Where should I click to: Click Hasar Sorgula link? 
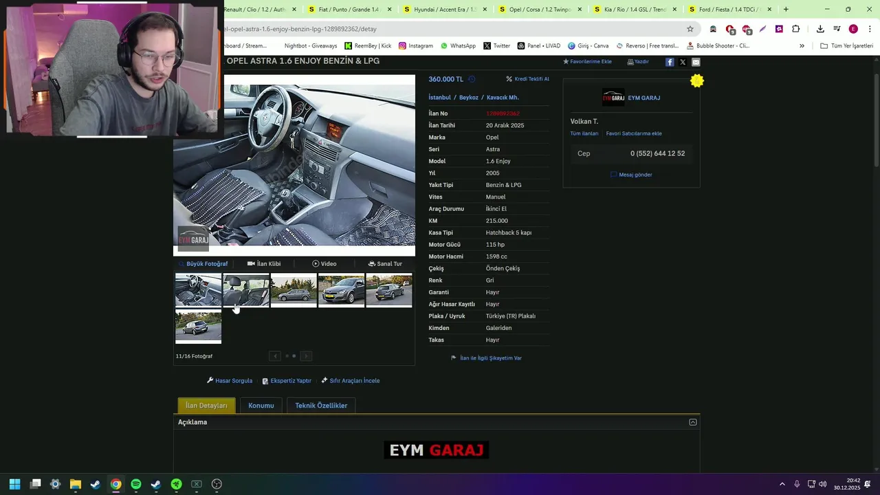[x=230, y=381]
